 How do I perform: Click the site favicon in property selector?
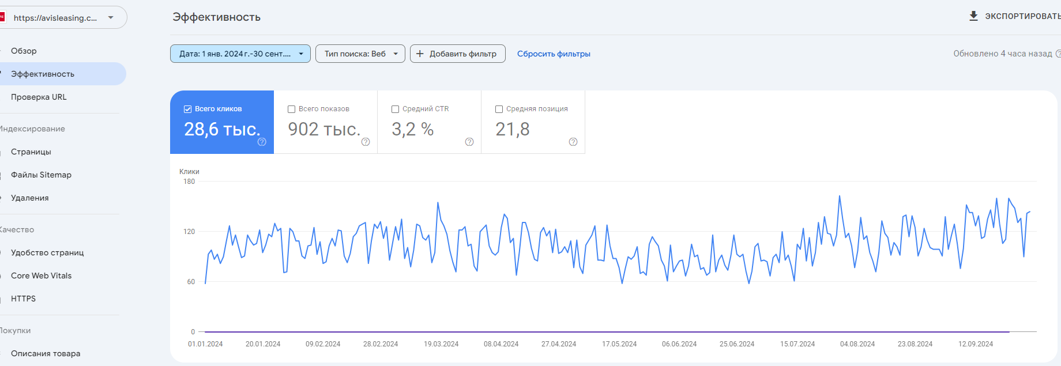pyautogui.click(x=2, y=17)
